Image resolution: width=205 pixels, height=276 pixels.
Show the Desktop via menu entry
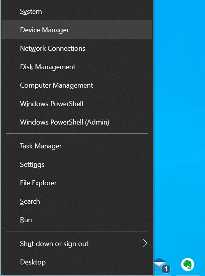click(x=77, y=262)
